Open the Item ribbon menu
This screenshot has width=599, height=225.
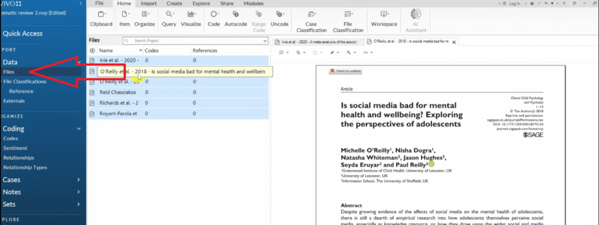(x=125, y=19)
